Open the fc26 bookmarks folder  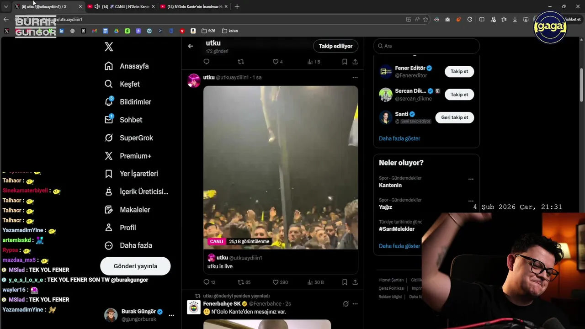[x=208, y=31]
